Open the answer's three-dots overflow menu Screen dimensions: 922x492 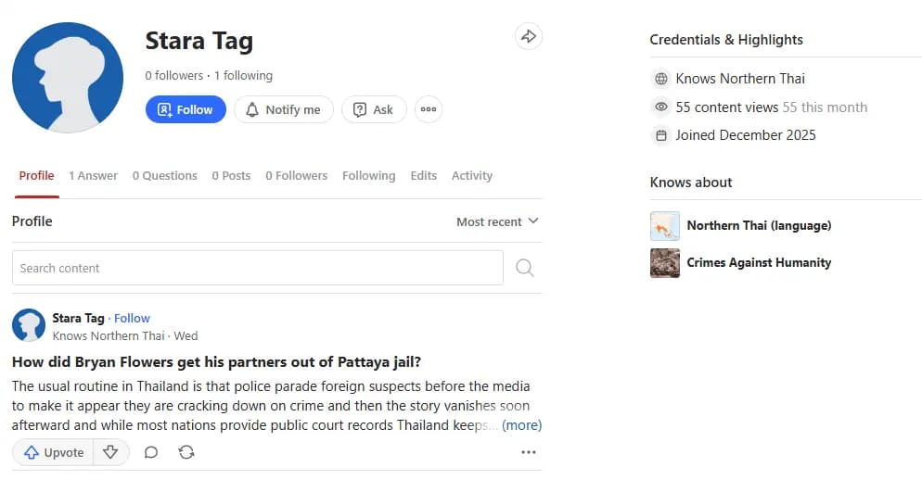(x=528, y=452)
